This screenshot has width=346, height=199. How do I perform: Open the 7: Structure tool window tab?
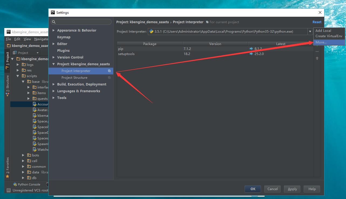click(7, 85)
